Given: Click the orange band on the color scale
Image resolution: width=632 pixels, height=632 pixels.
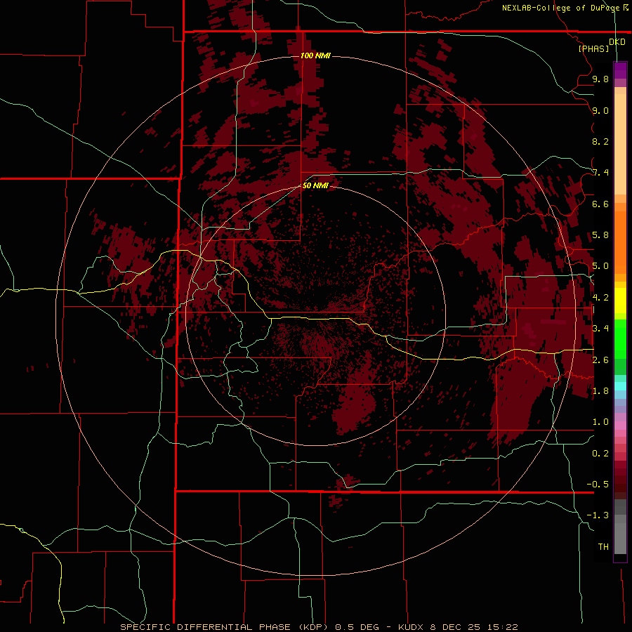Looking at the screenshot, I should (620, 242).
